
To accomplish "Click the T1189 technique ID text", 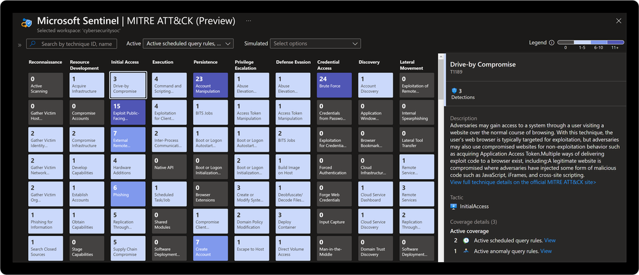I will [x=457, y=71].
